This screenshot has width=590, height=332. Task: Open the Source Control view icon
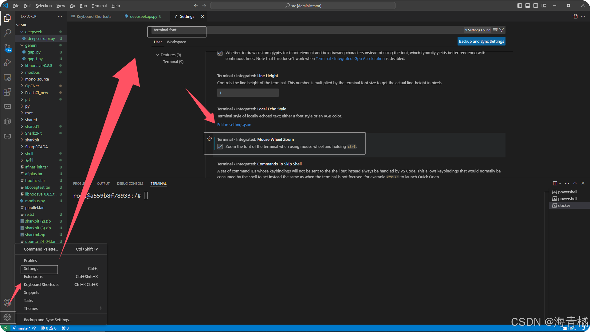[x=7, y=47]
